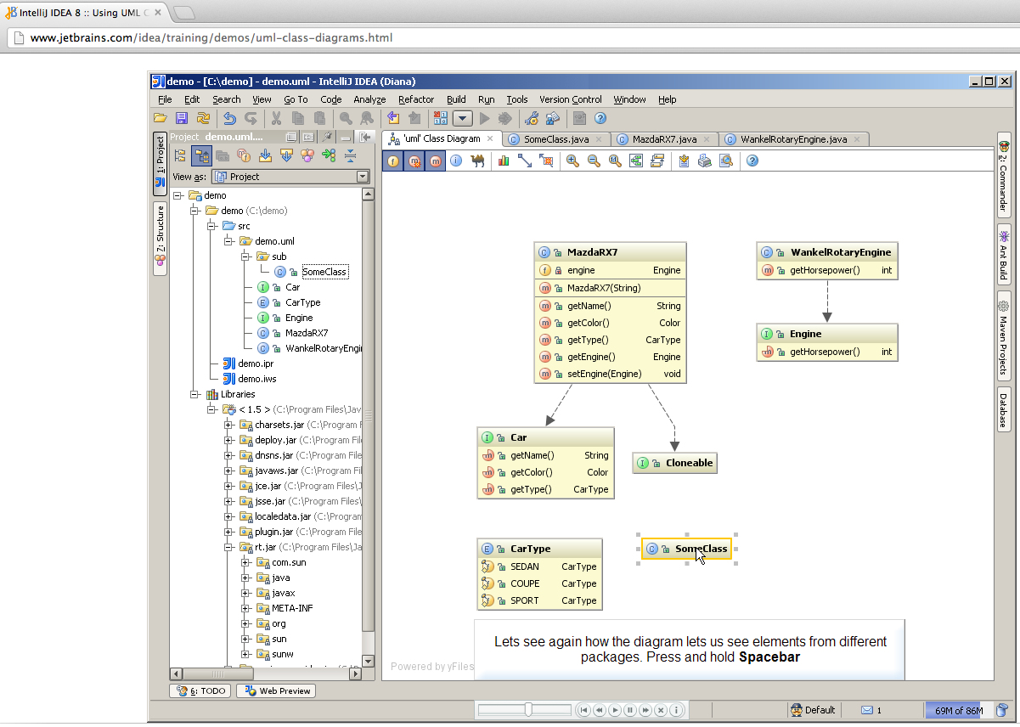This screenshot has height=727, width=1020.
Task: Expand the charsets.jar node
Action: pos(228,425)
